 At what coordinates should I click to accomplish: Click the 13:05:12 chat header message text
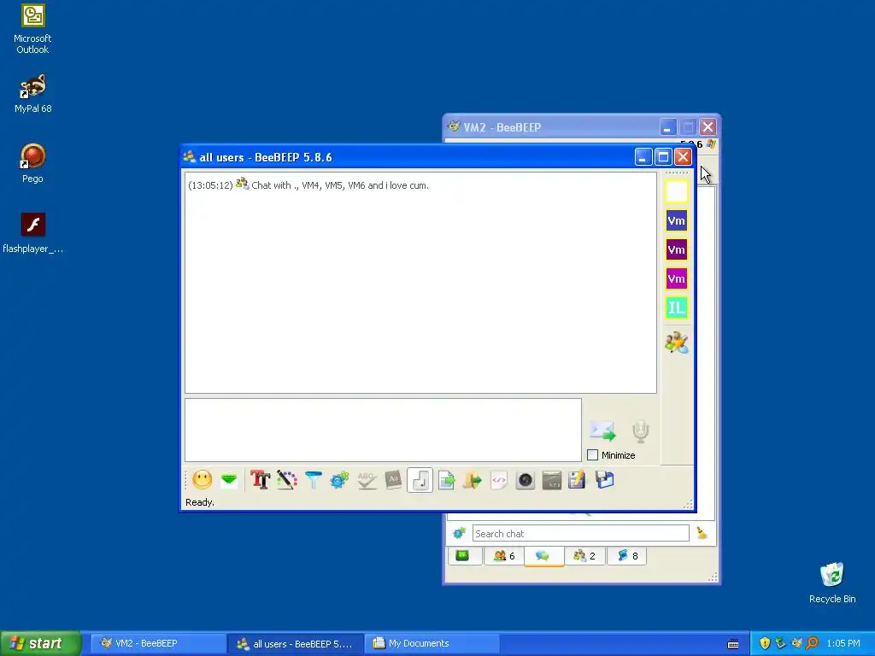point(308,185)
